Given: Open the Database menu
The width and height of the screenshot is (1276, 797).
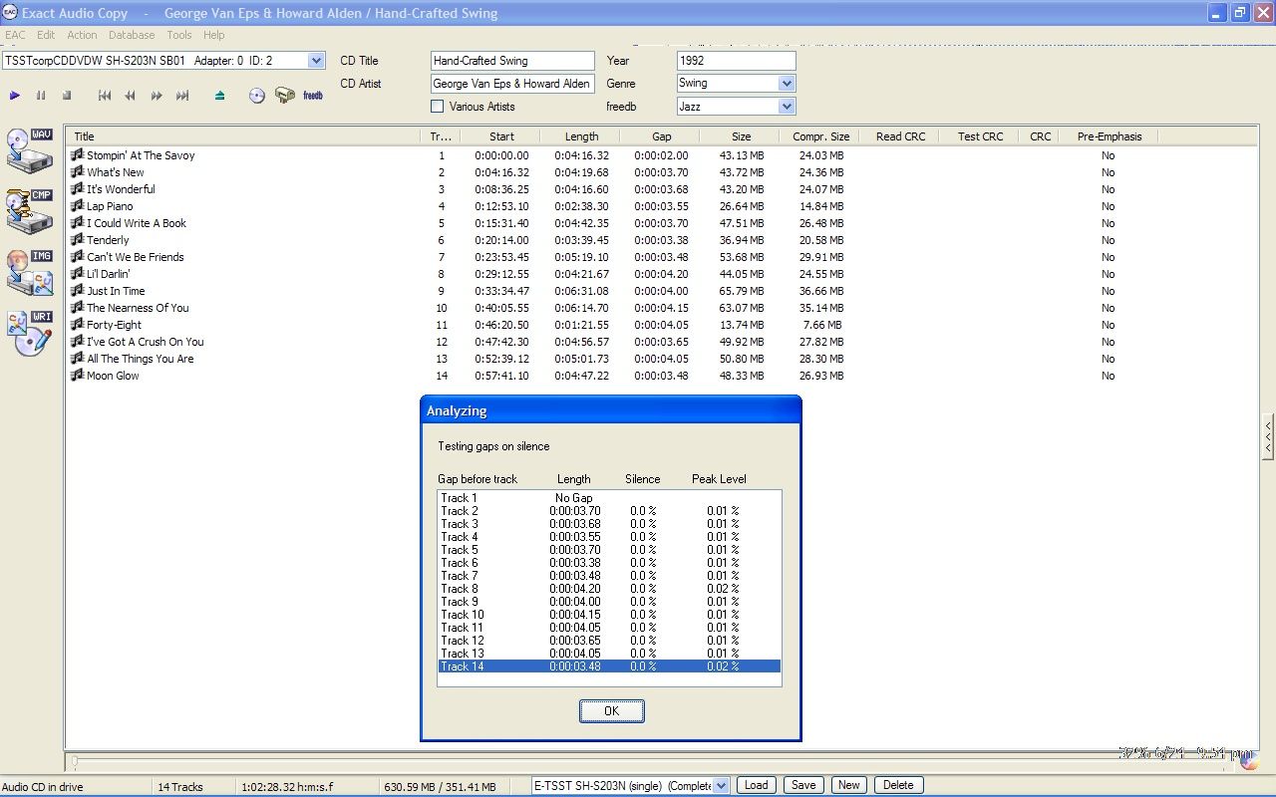Looking at the screenshot, I should click(x=132, y=35).
